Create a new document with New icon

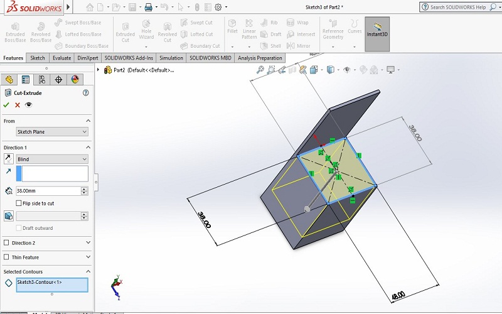coord(100,7)
